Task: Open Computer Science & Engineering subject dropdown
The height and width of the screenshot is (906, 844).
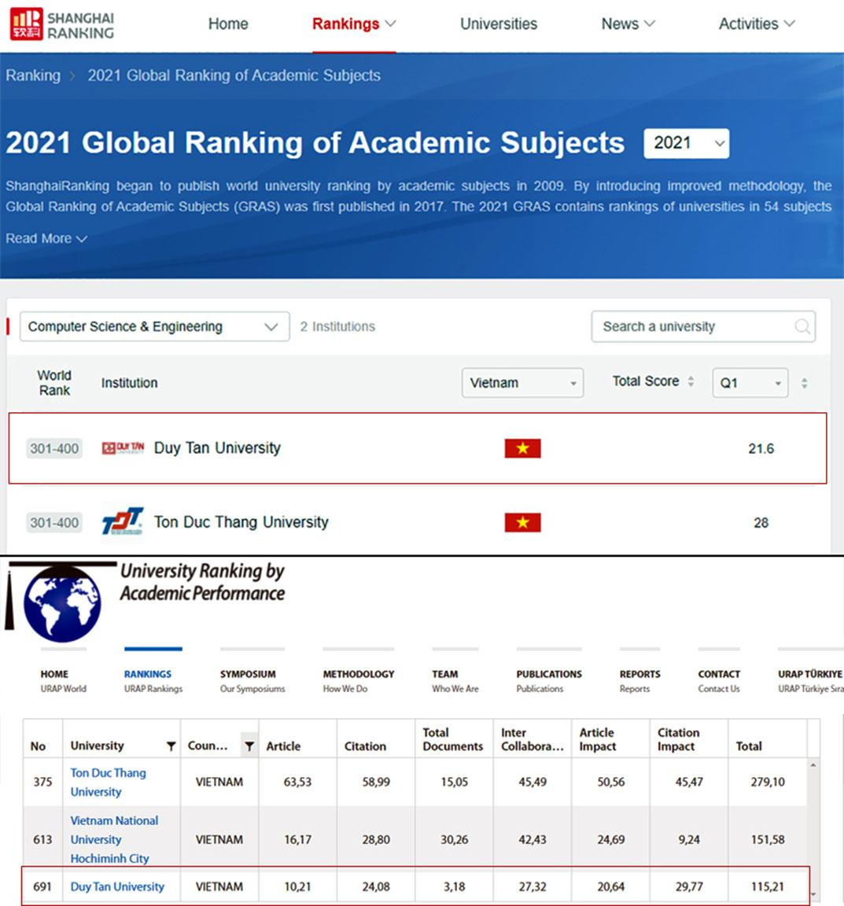Action: point(154,326)
